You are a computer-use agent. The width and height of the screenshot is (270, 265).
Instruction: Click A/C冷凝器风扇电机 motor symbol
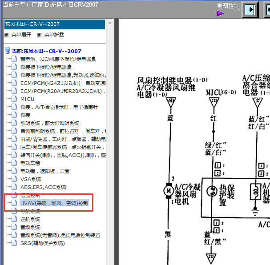pyautogui.click(x=169, y=191)
